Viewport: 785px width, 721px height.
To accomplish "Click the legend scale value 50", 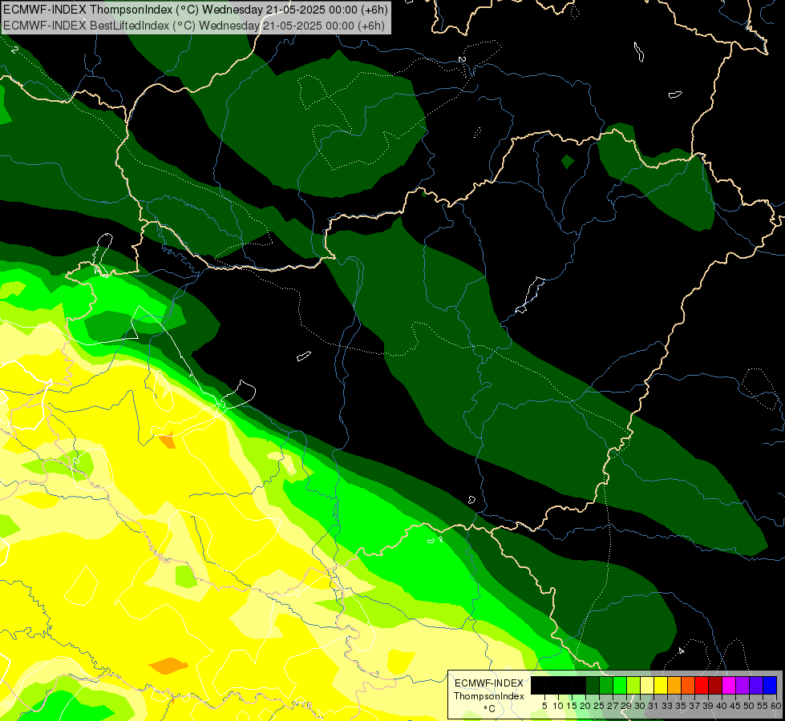I will (748, 706).
